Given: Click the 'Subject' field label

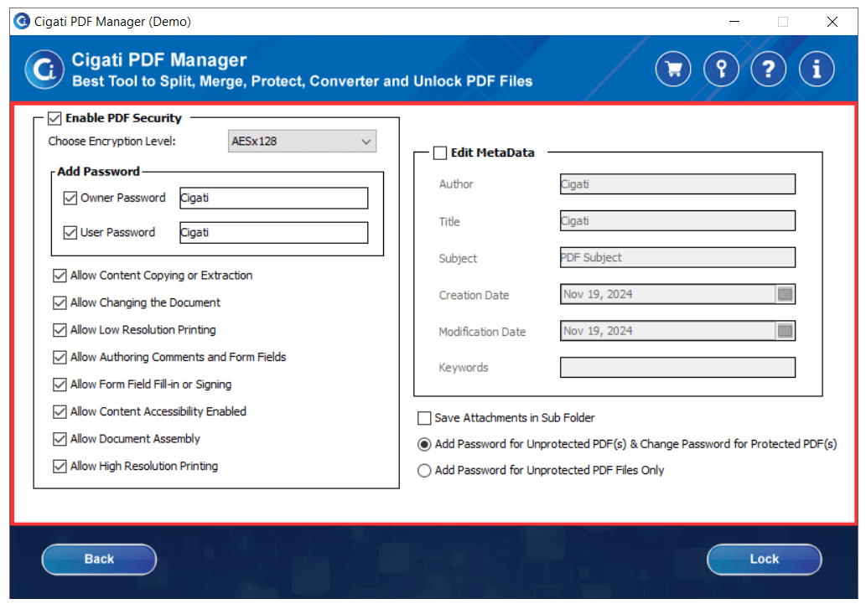Looking at the screenshot, I should (x=458, y=258).
